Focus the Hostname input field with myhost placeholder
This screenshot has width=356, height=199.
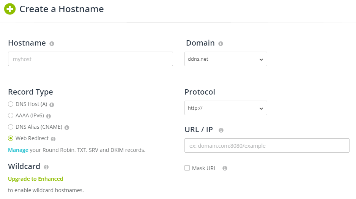[x=90, y=59]
